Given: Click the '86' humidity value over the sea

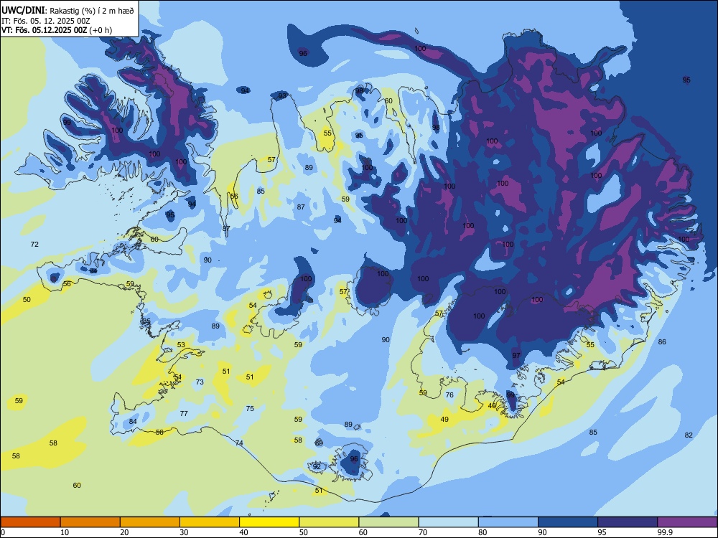Looking at the screenshot, I should (662, 341).
